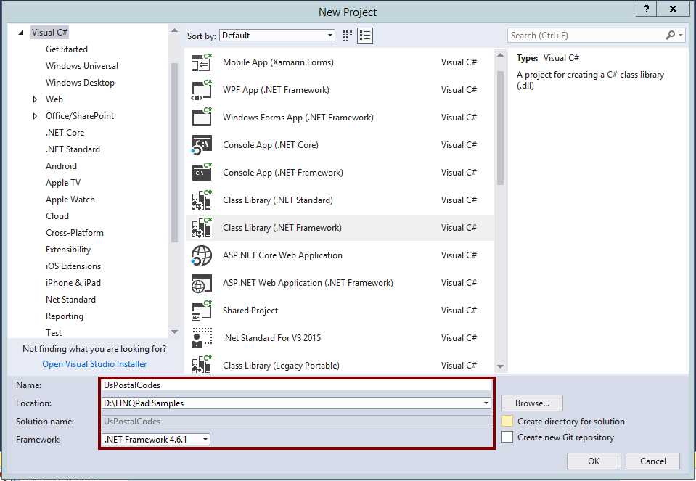Select the Reporting category
Image resolution: width=696 pixels, height=481 pixels.
[x=65, y=316]
